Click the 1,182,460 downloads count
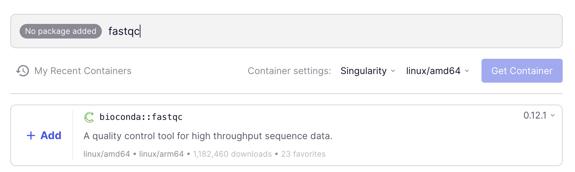 click(x=232, y=154)
